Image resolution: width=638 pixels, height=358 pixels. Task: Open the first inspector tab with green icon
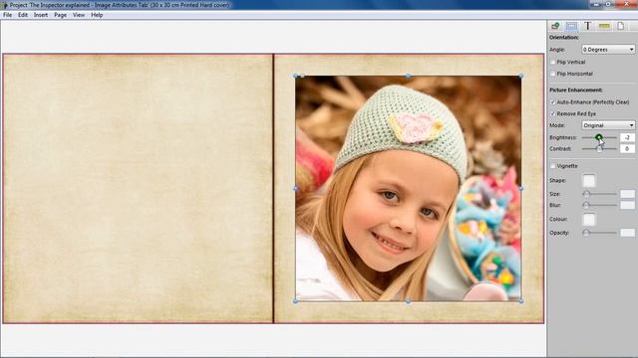tap(555, 26)
